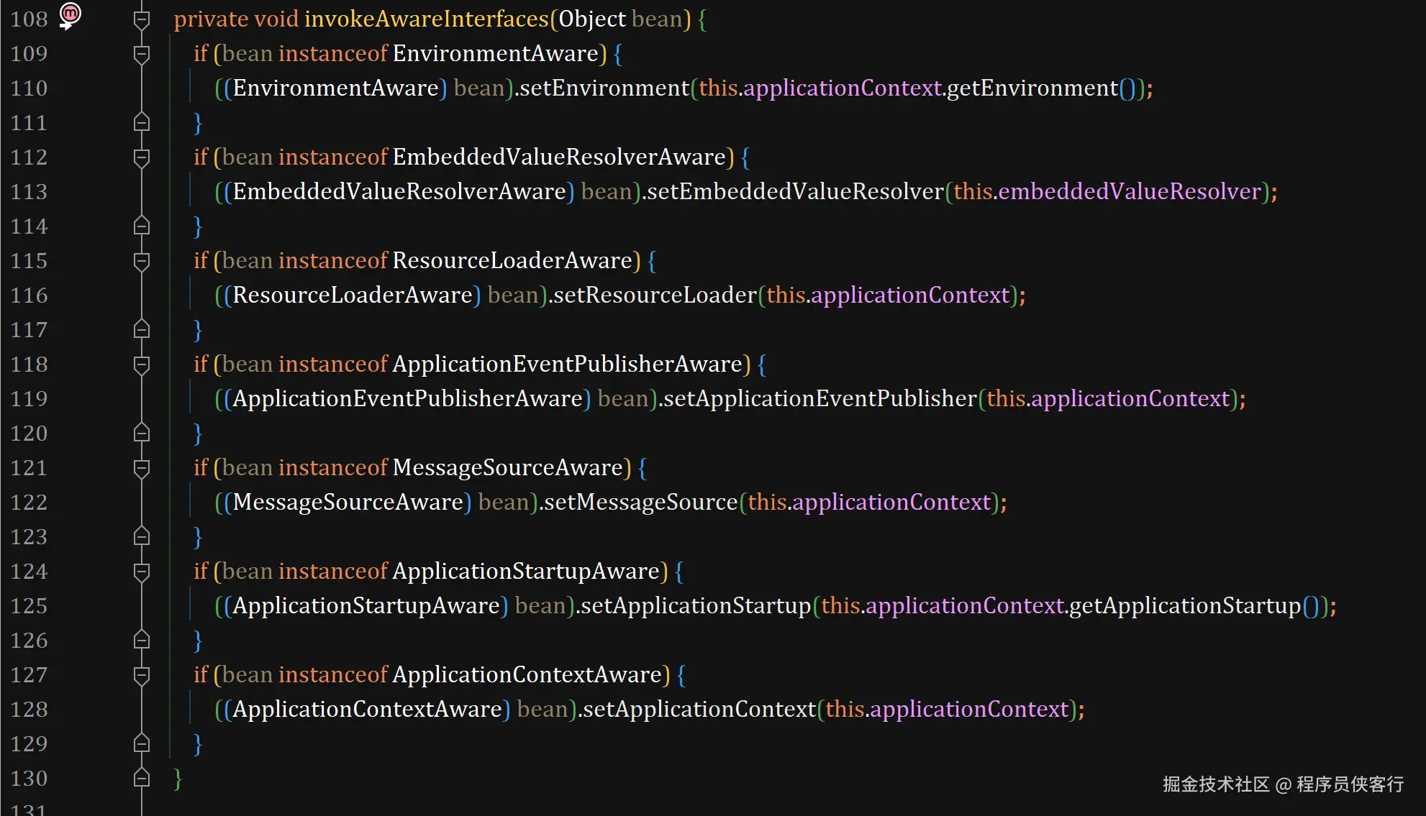Click fold end marker at line 111

pos(142,123)
